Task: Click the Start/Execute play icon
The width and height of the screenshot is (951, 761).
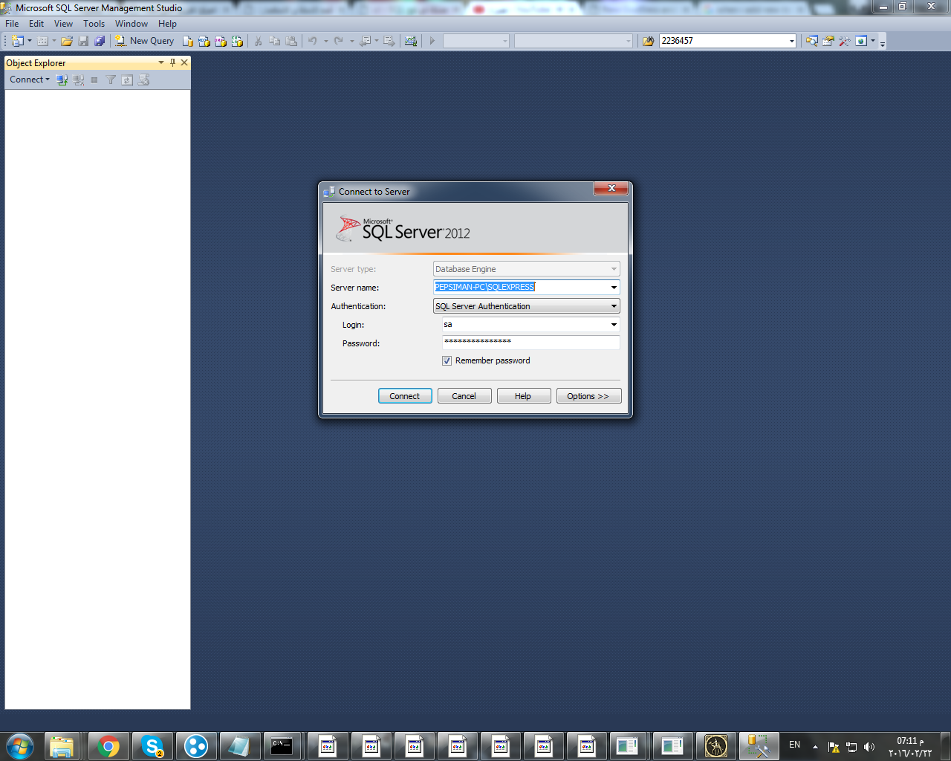Action: [432, 41]
